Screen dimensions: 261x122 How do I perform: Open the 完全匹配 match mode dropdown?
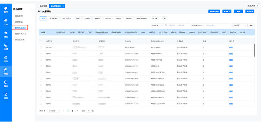click(240, 25)
